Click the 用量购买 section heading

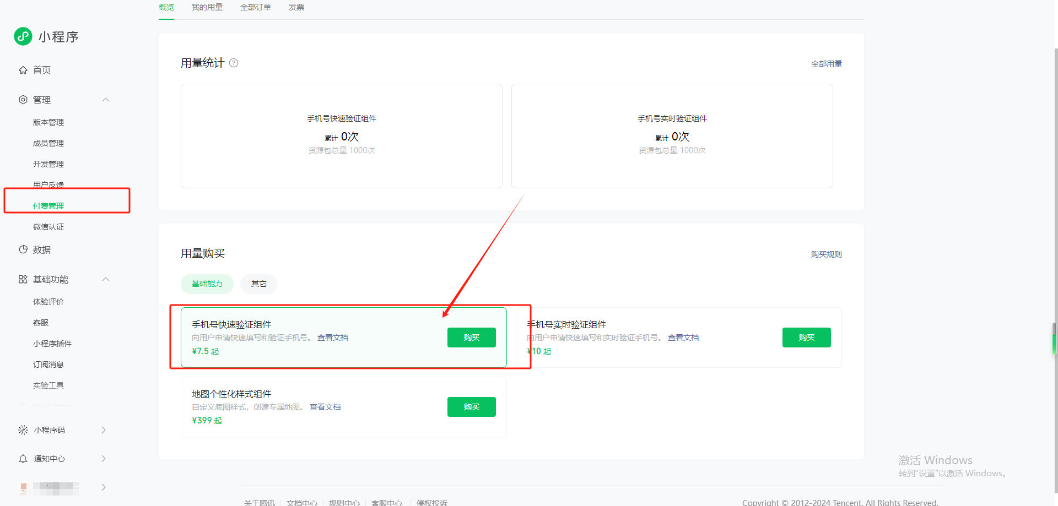(203, 253)
